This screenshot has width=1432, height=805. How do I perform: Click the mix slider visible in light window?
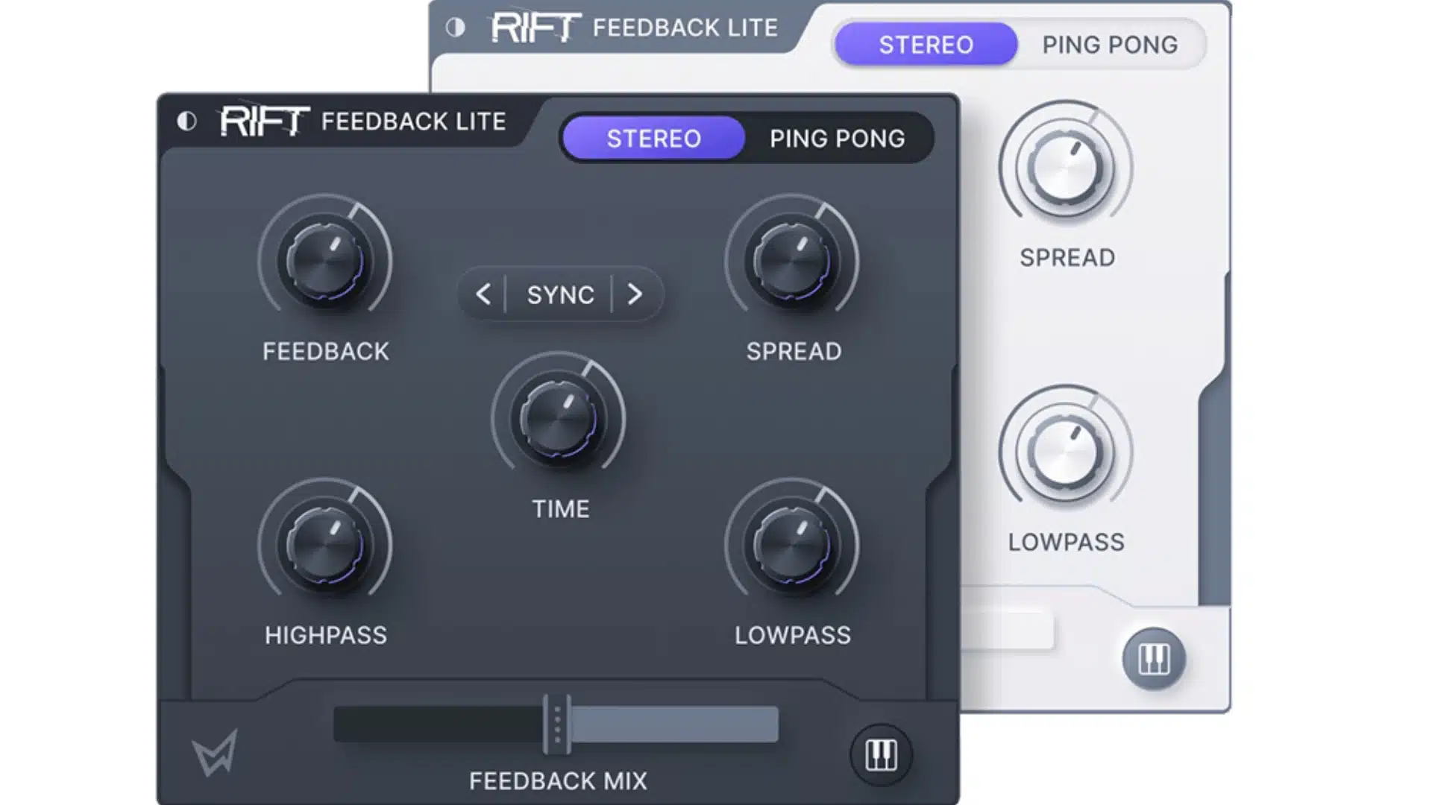click(1008, 631)
